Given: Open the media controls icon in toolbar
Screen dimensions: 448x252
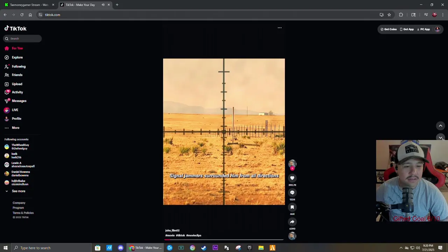Looking at the screenshot, I should point(426,15).
